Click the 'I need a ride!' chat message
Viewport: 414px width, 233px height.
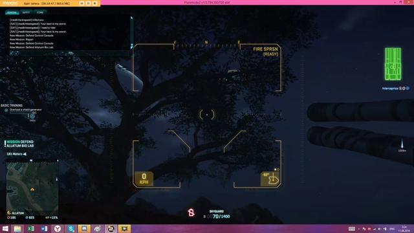[x=32, y=28]
